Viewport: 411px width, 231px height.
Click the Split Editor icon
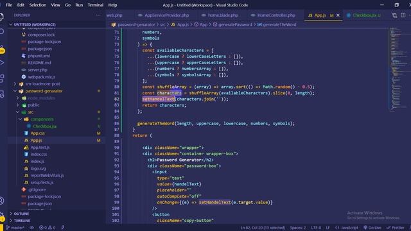point(403,15)
